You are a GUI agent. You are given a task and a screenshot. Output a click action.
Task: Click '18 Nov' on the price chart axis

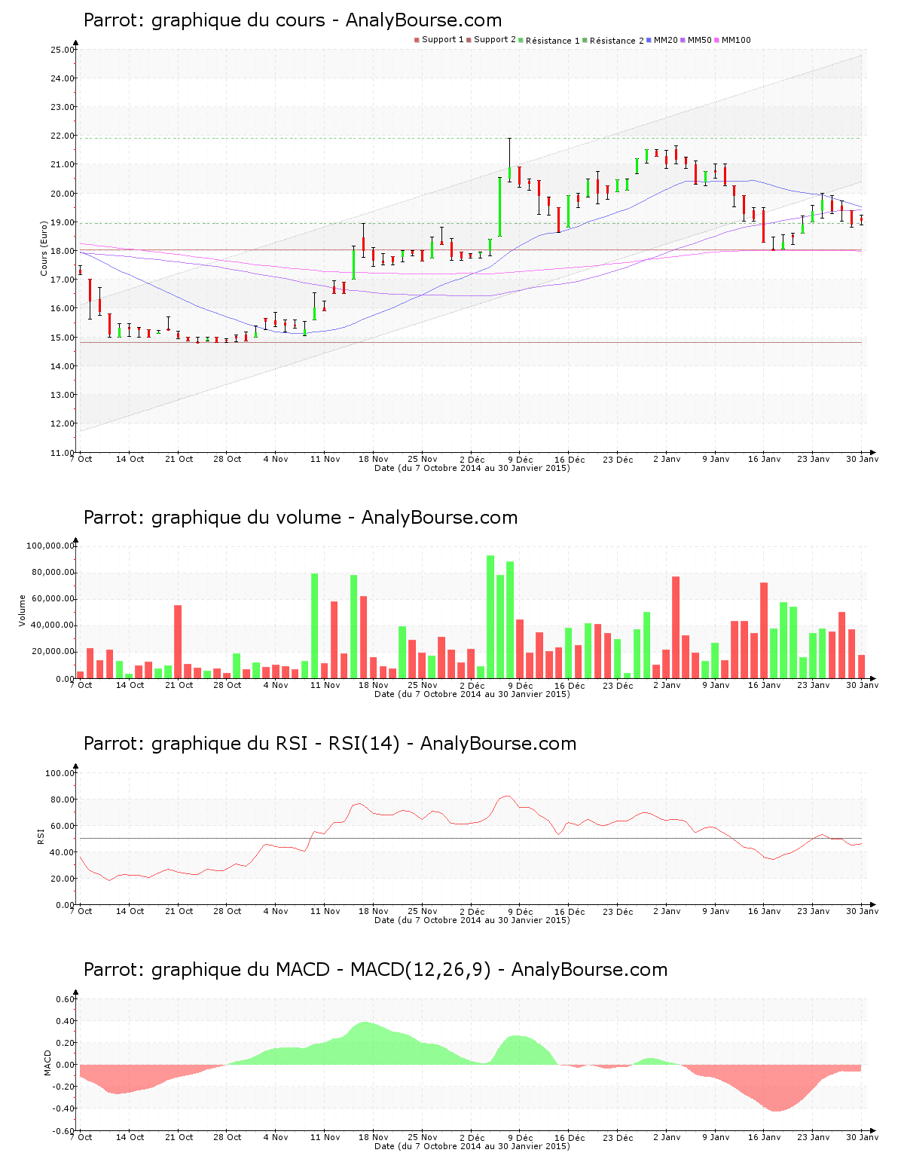pyautogui.click(x=374, y=459)
